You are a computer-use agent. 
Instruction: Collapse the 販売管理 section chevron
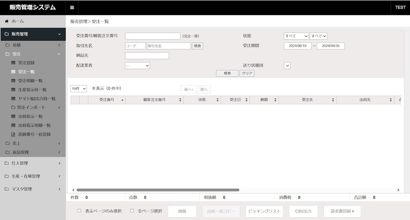[59, 34]
